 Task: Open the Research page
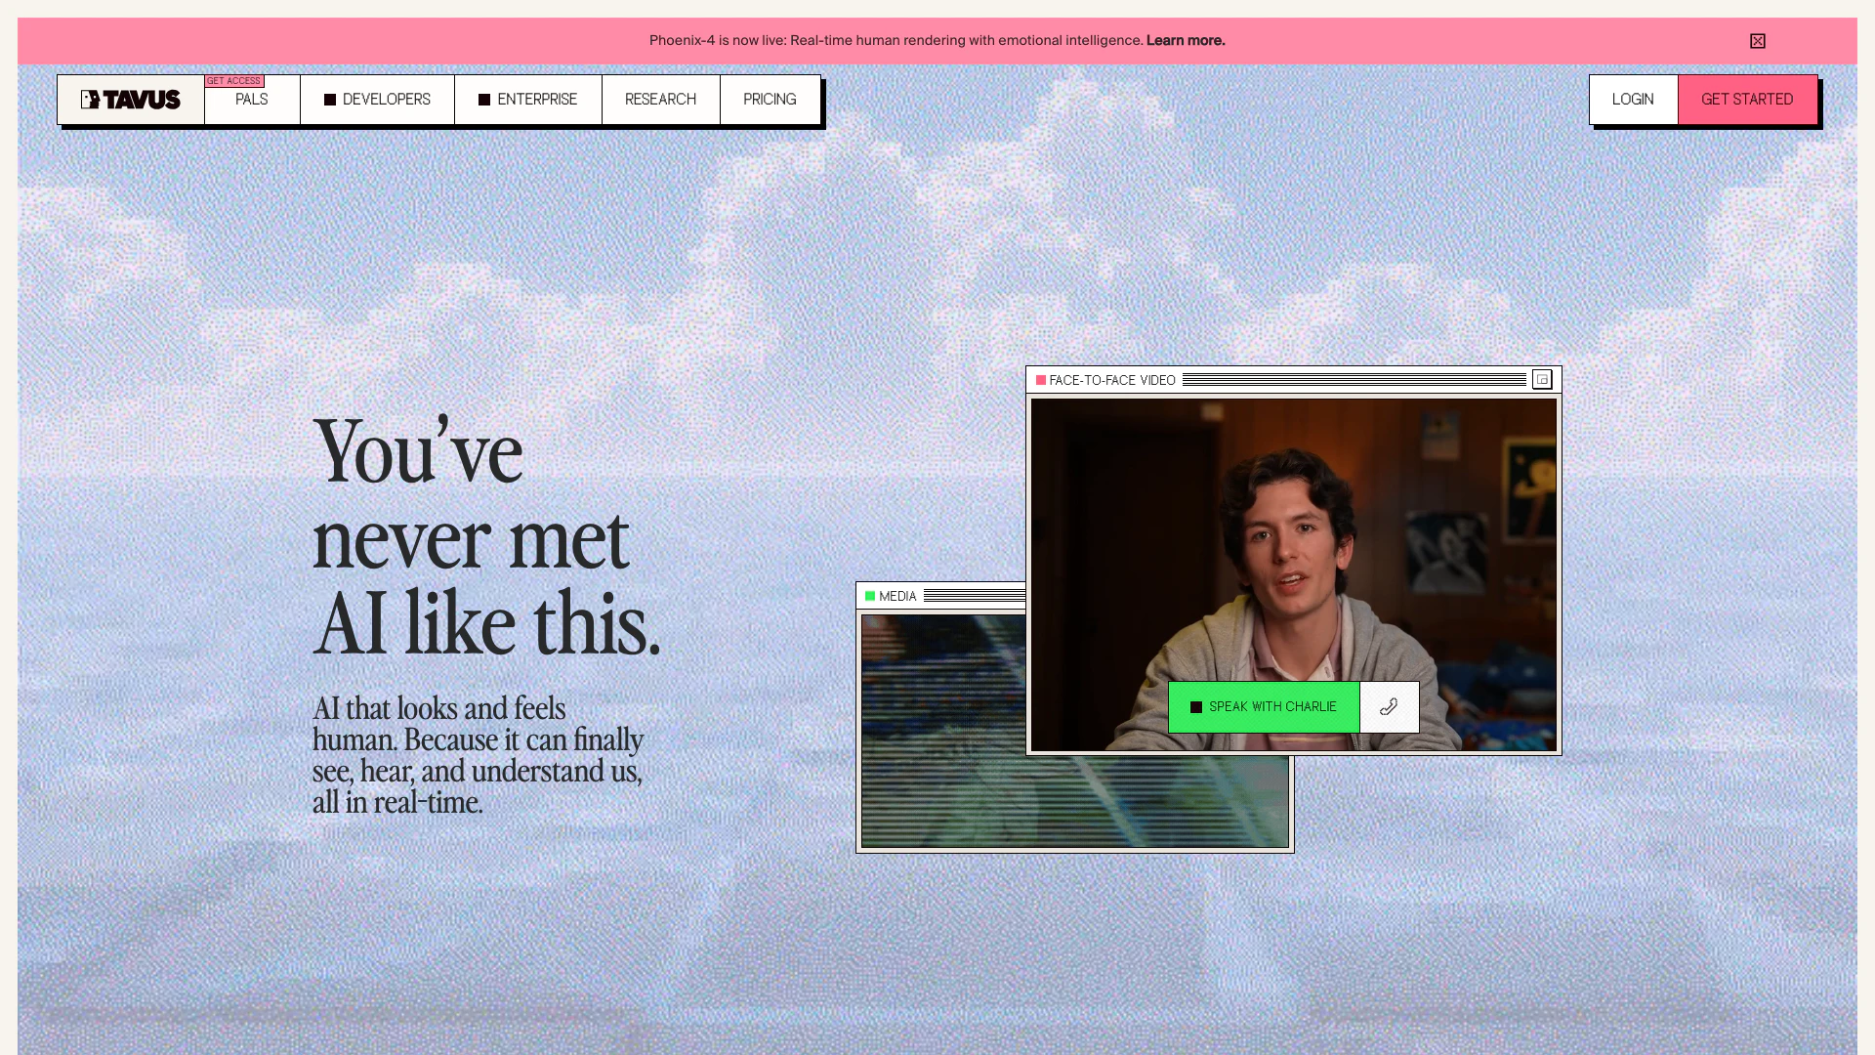click(660, 100)
